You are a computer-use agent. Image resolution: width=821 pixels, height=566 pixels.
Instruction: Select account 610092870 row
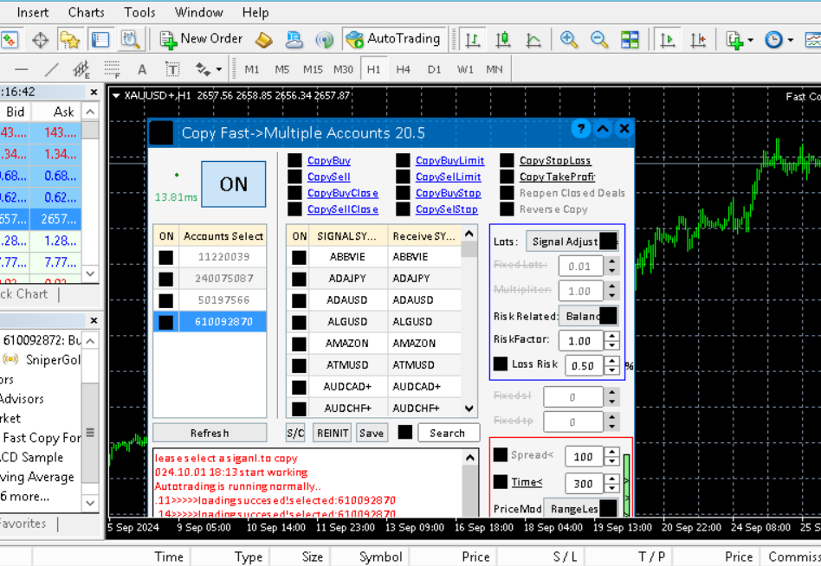tap(210, 322)
